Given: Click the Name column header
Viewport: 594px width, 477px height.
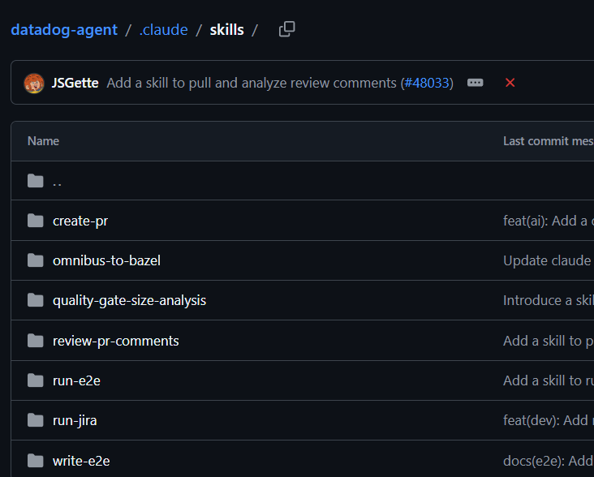Looking at the screenshot, I should click(x=43, y=141).
